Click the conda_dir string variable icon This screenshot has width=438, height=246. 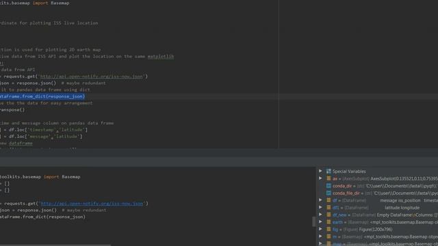tap(328, 186)
